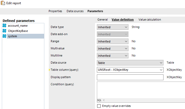Click the Range label
The height and width of the screenshot is (109, 185).
point(55,41)
